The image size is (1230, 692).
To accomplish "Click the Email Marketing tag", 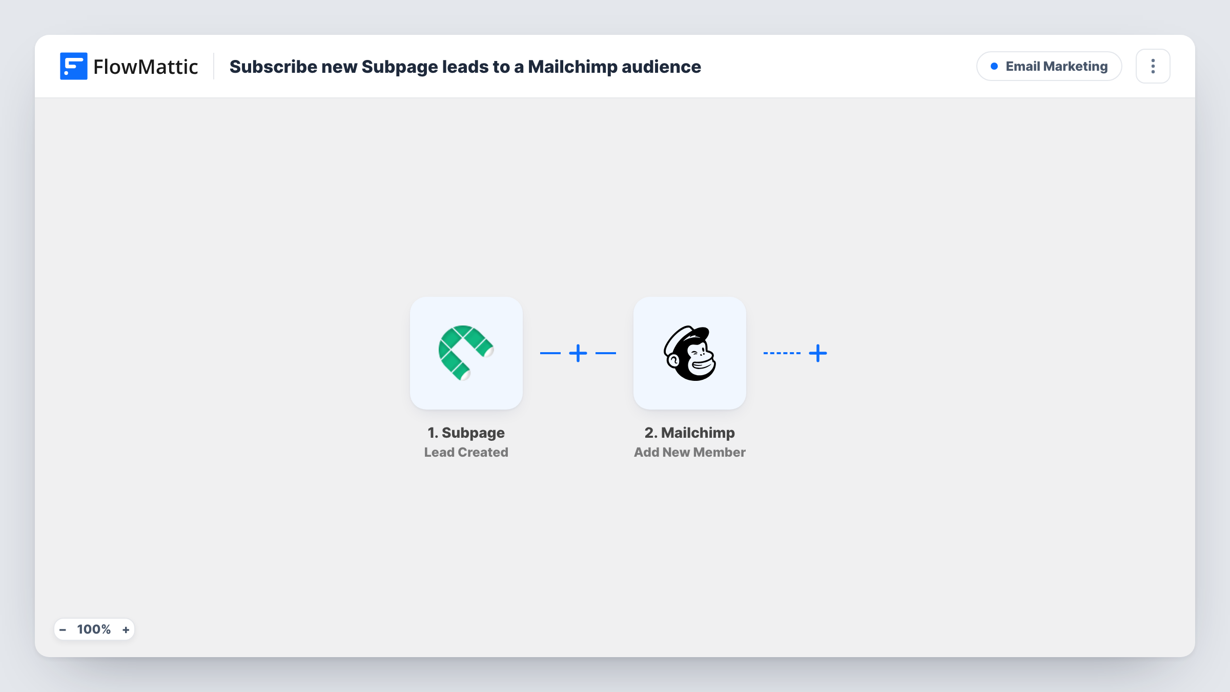I will pyautogui.click(x=1049, y=66).
